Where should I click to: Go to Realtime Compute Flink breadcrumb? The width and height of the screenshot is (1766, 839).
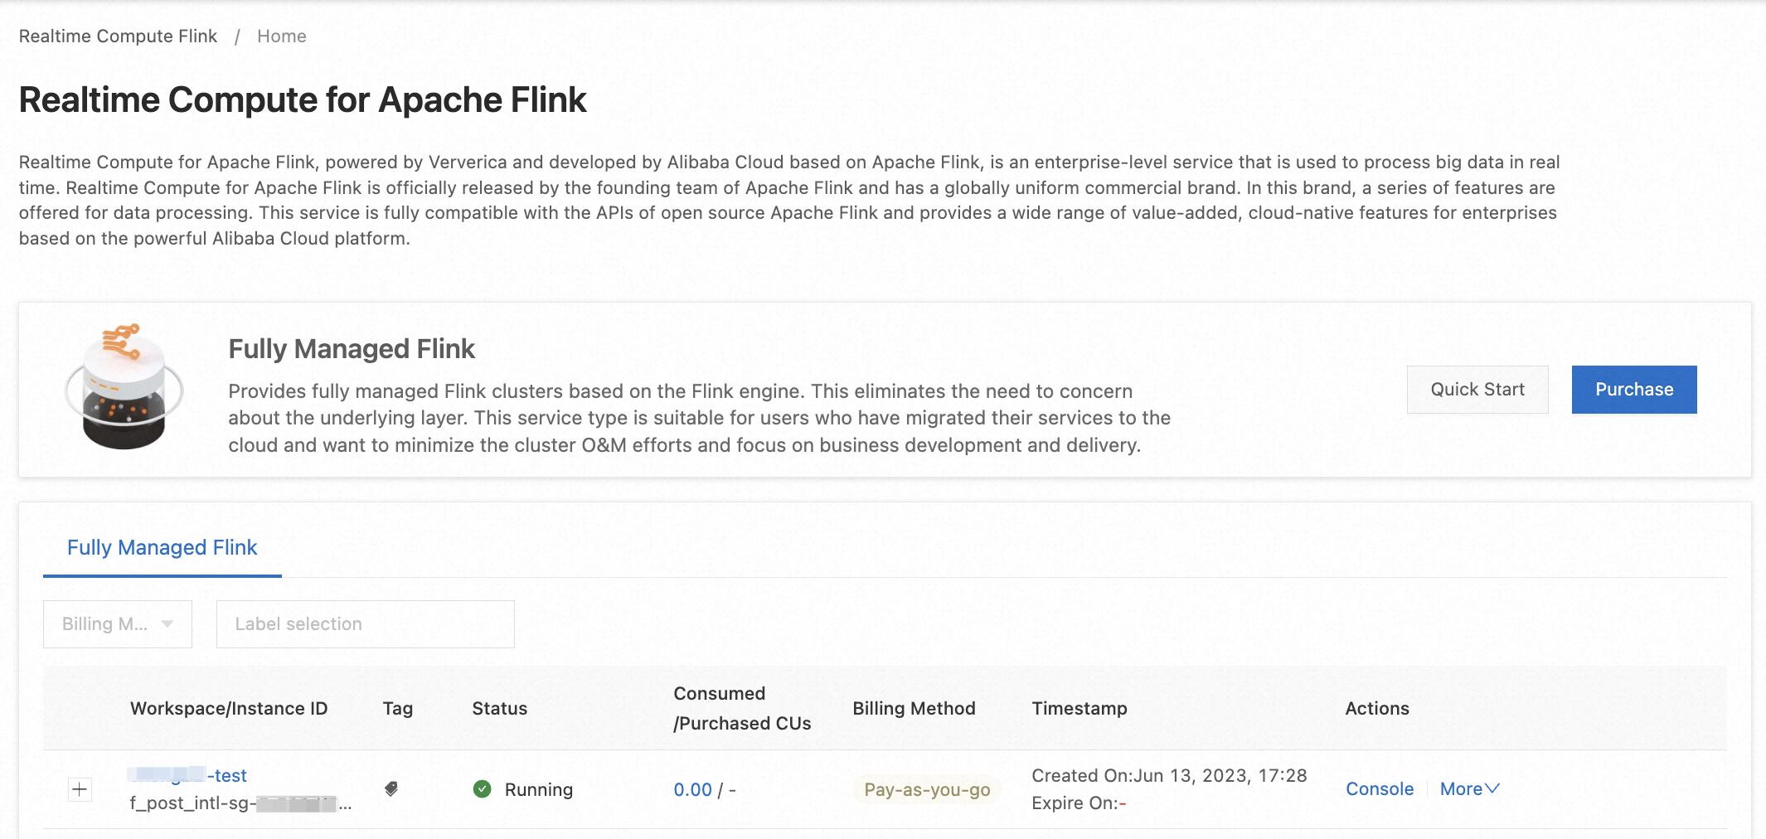coord(118,36)
